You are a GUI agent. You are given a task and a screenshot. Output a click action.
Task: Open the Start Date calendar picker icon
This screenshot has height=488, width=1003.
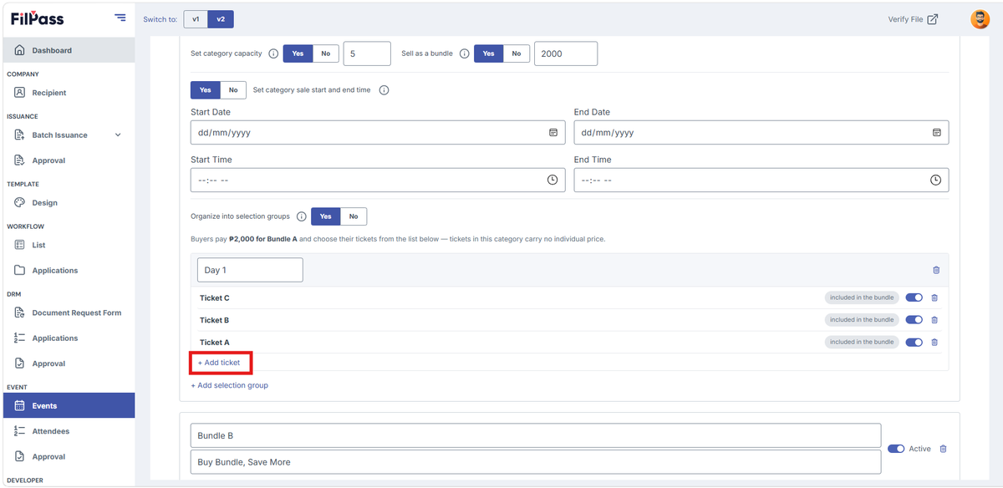click(552, 133)
